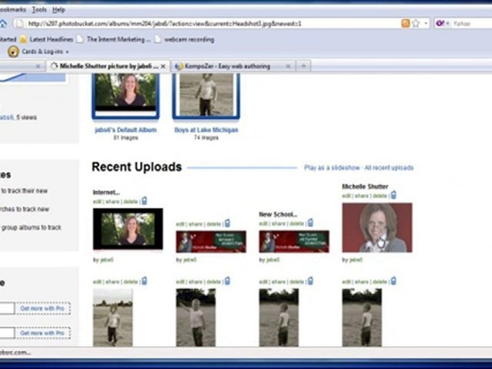Click the site page icon beside URL
This screenshot has width=492, height=369.
tap(20, 24)
